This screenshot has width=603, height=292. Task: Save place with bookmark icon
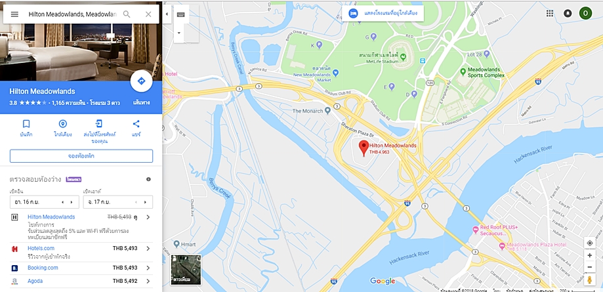pyautogui.click(x=26, y=124)
